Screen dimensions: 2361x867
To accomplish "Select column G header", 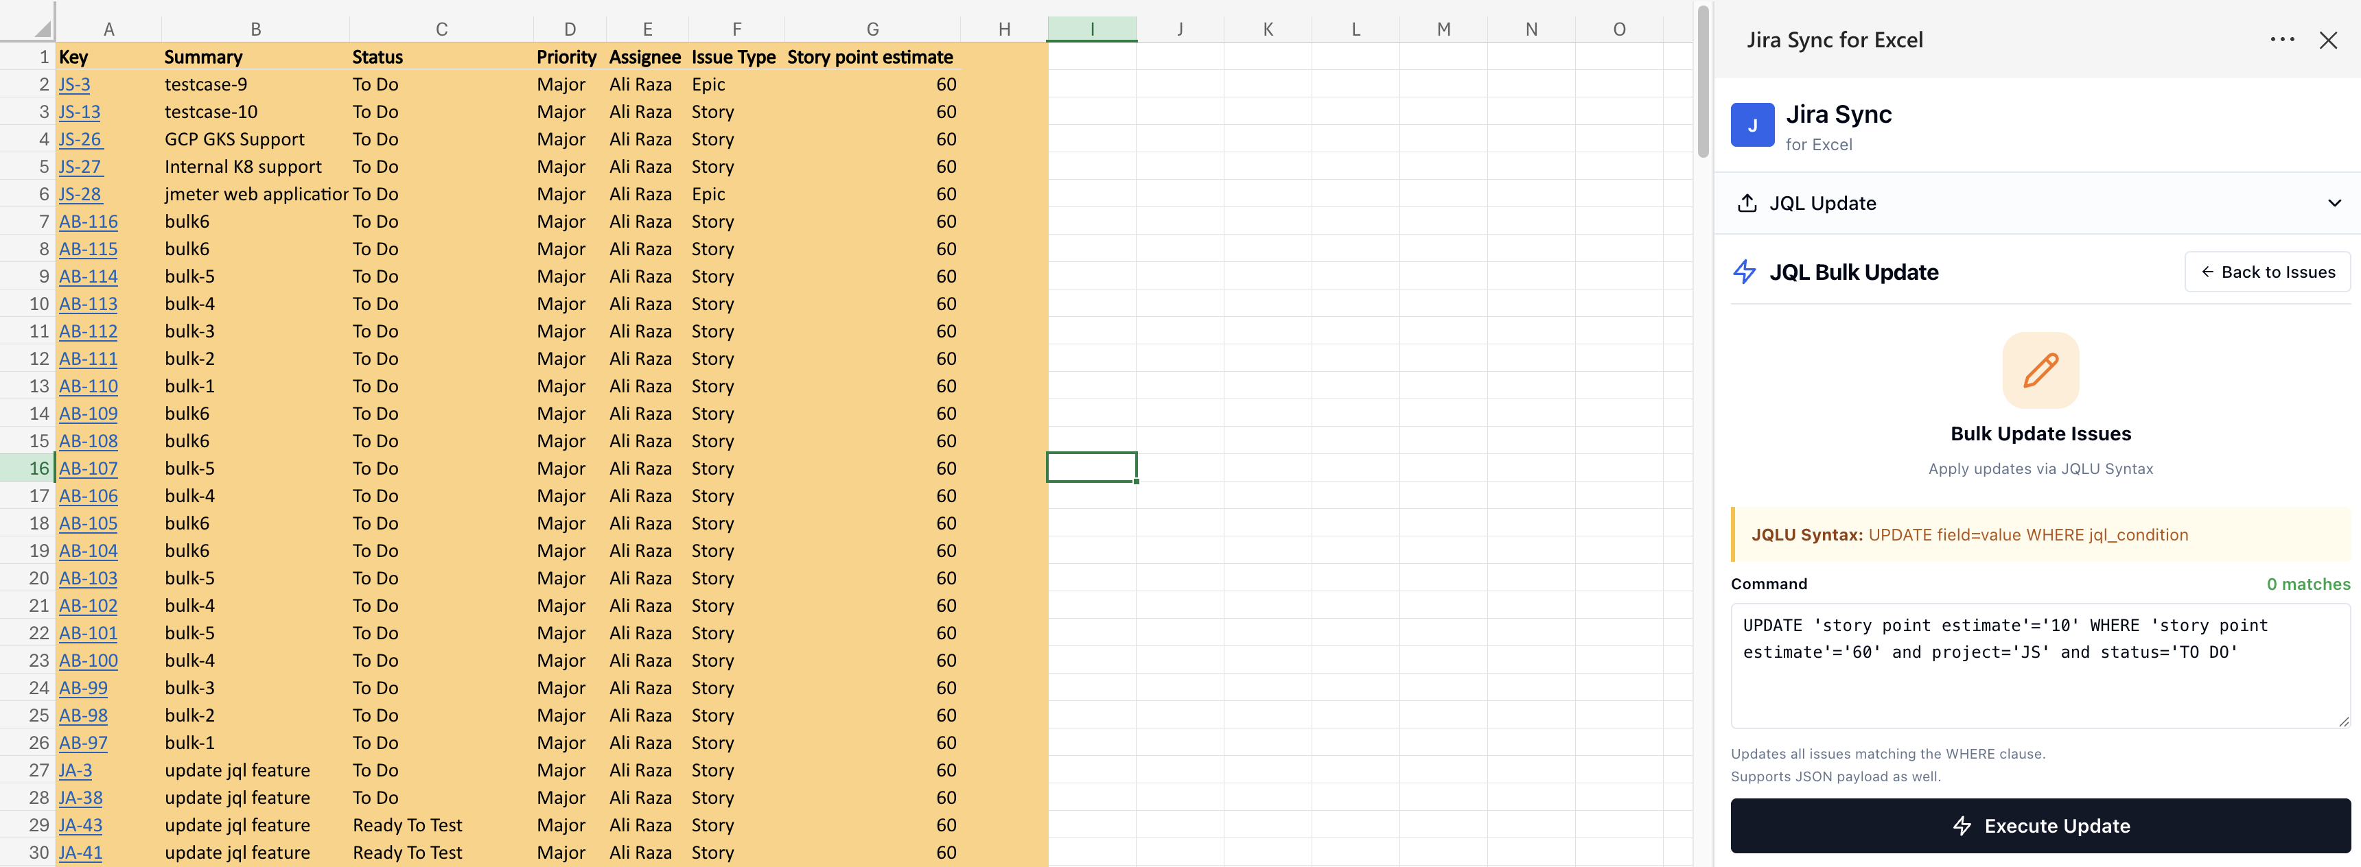I will [872, 29].
